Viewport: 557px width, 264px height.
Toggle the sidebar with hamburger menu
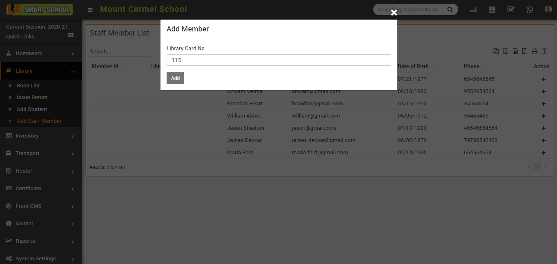[90, 9]
